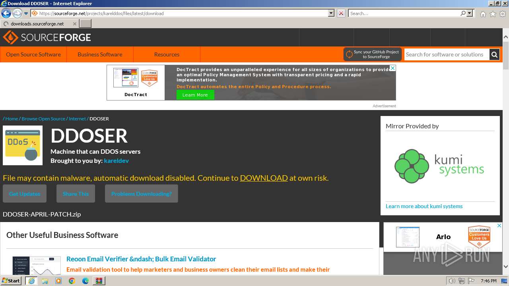Click Internet Explorer taskbar icon

31,281
